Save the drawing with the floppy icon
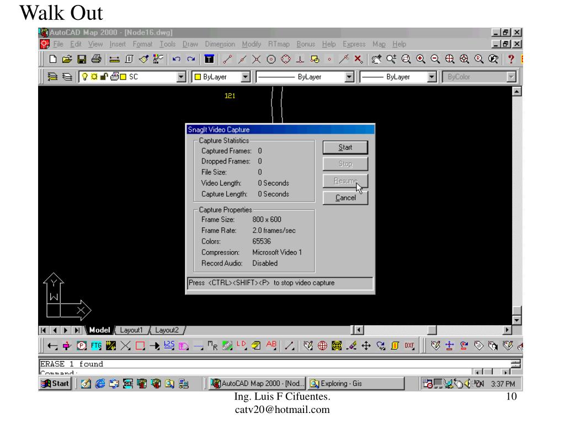Image resolution: width=565 pixels, height=424 pixels. pyautogui.click(x=82, y=59)
